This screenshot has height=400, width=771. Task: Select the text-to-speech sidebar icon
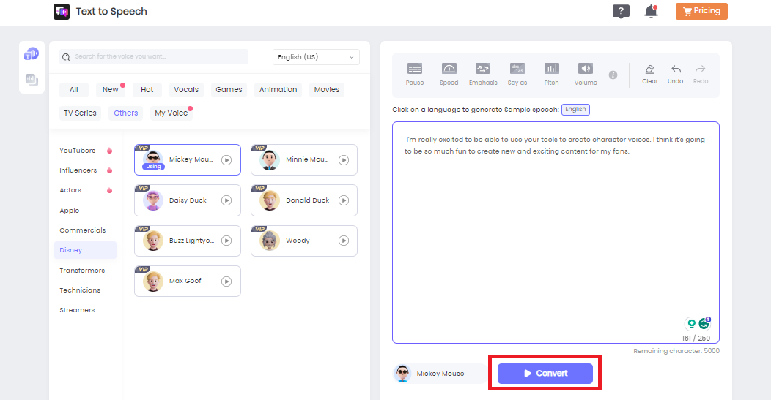32,54
